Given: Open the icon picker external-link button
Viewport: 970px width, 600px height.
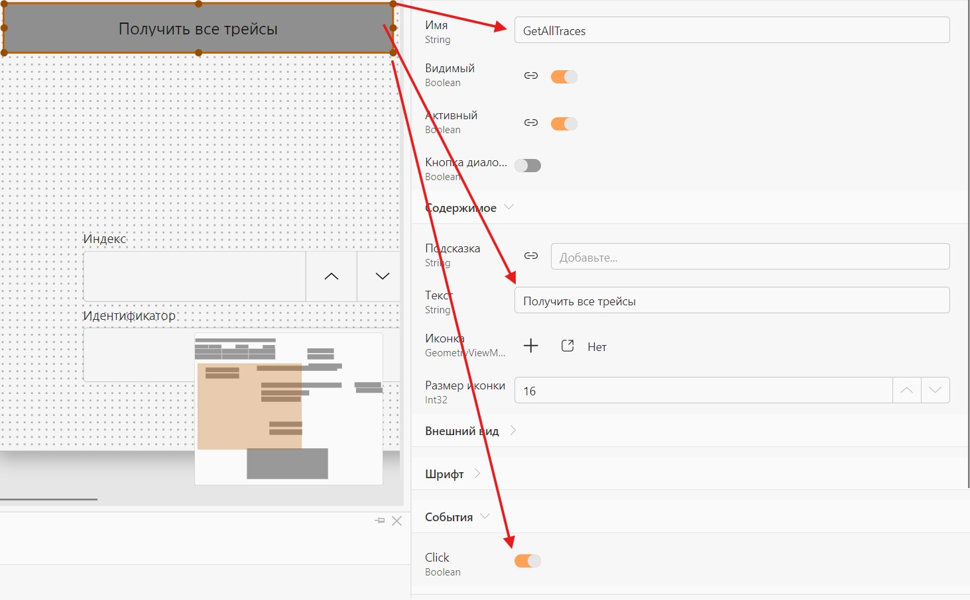Looking at the screenshot, I should [x=568, y=346].
